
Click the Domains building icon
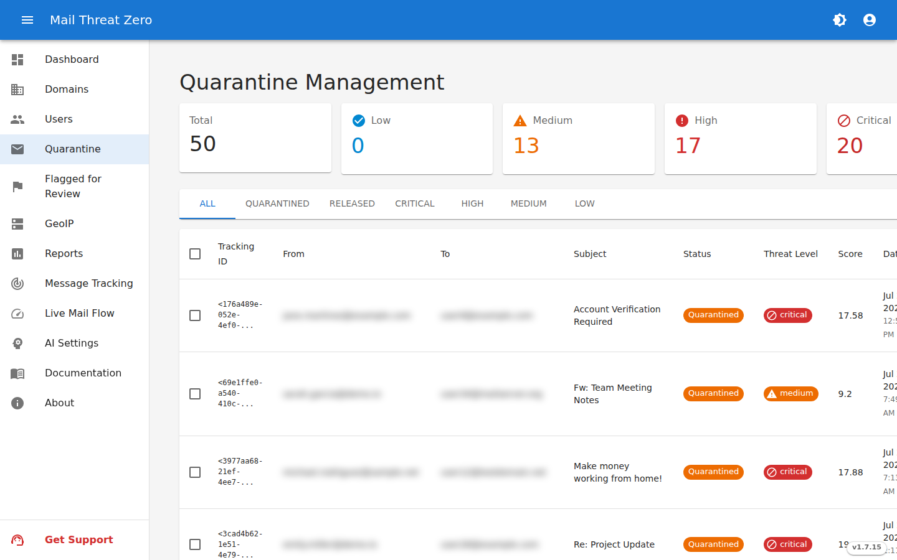[17, 90]
